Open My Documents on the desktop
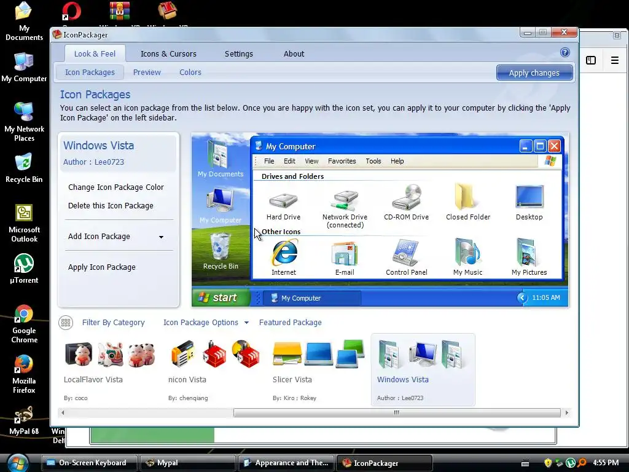This screenshot has width=629, height=472. tap(24, 21)
